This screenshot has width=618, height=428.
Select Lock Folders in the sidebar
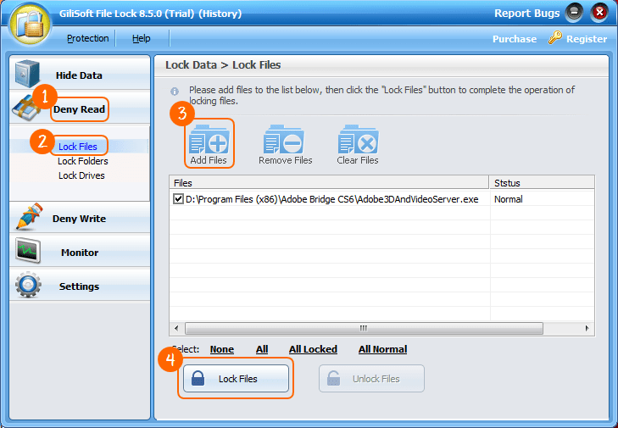coord(83,161)
